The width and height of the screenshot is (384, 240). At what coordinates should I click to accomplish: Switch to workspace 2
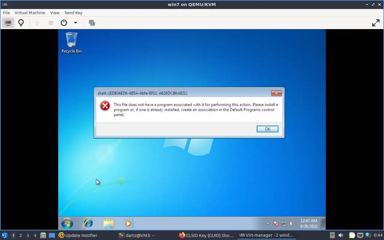click(x=21, y=235)
